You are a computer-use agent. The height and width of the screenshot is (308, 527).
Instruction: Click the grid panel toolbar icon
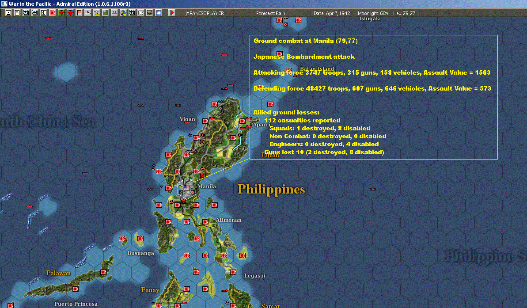point(150,13)
